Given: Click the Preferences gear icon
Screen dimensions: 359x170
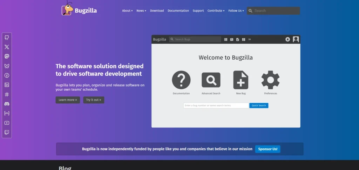Looking at the screenshot, I should [270, 80].
